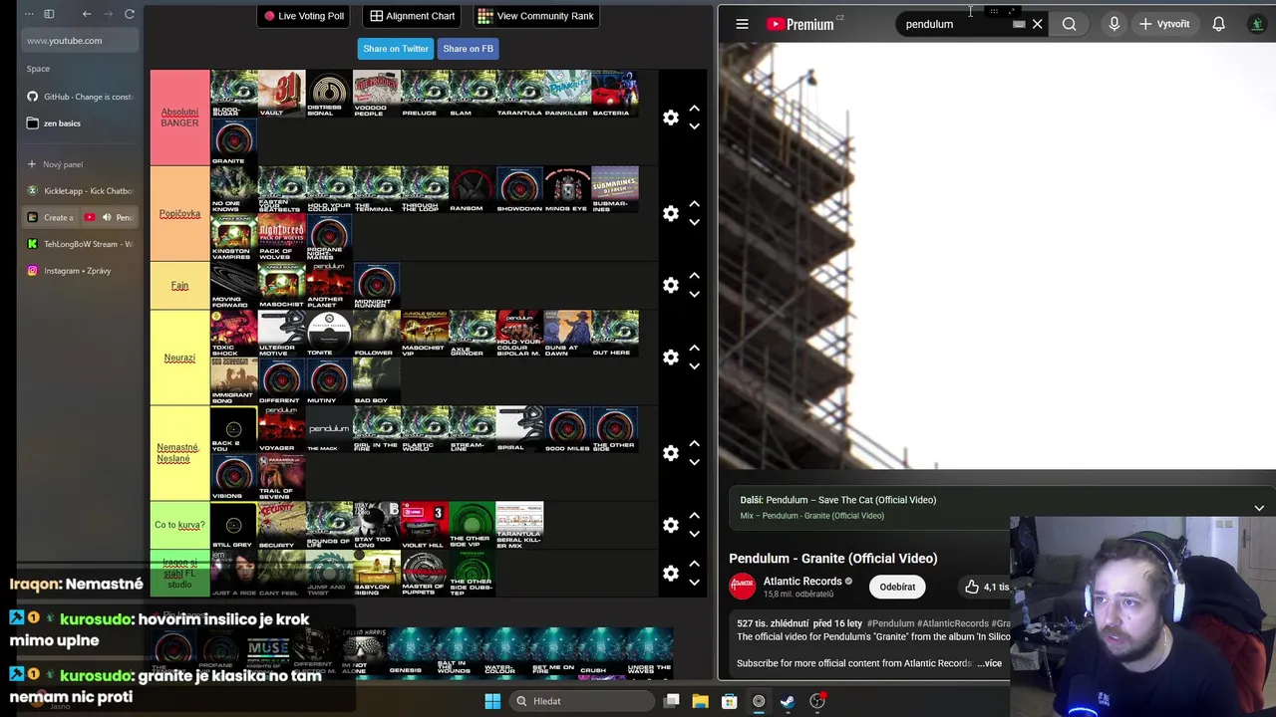Go to YouTube Premium home logo

coord(800,24)
